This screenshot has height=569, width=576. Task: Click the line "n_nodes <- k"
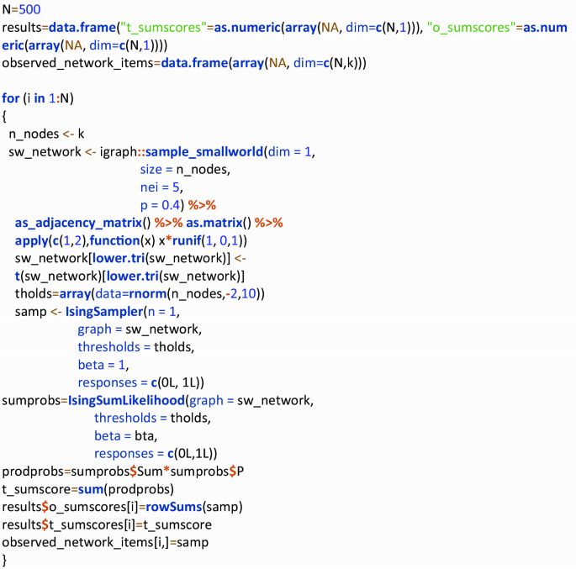(46, 134)
